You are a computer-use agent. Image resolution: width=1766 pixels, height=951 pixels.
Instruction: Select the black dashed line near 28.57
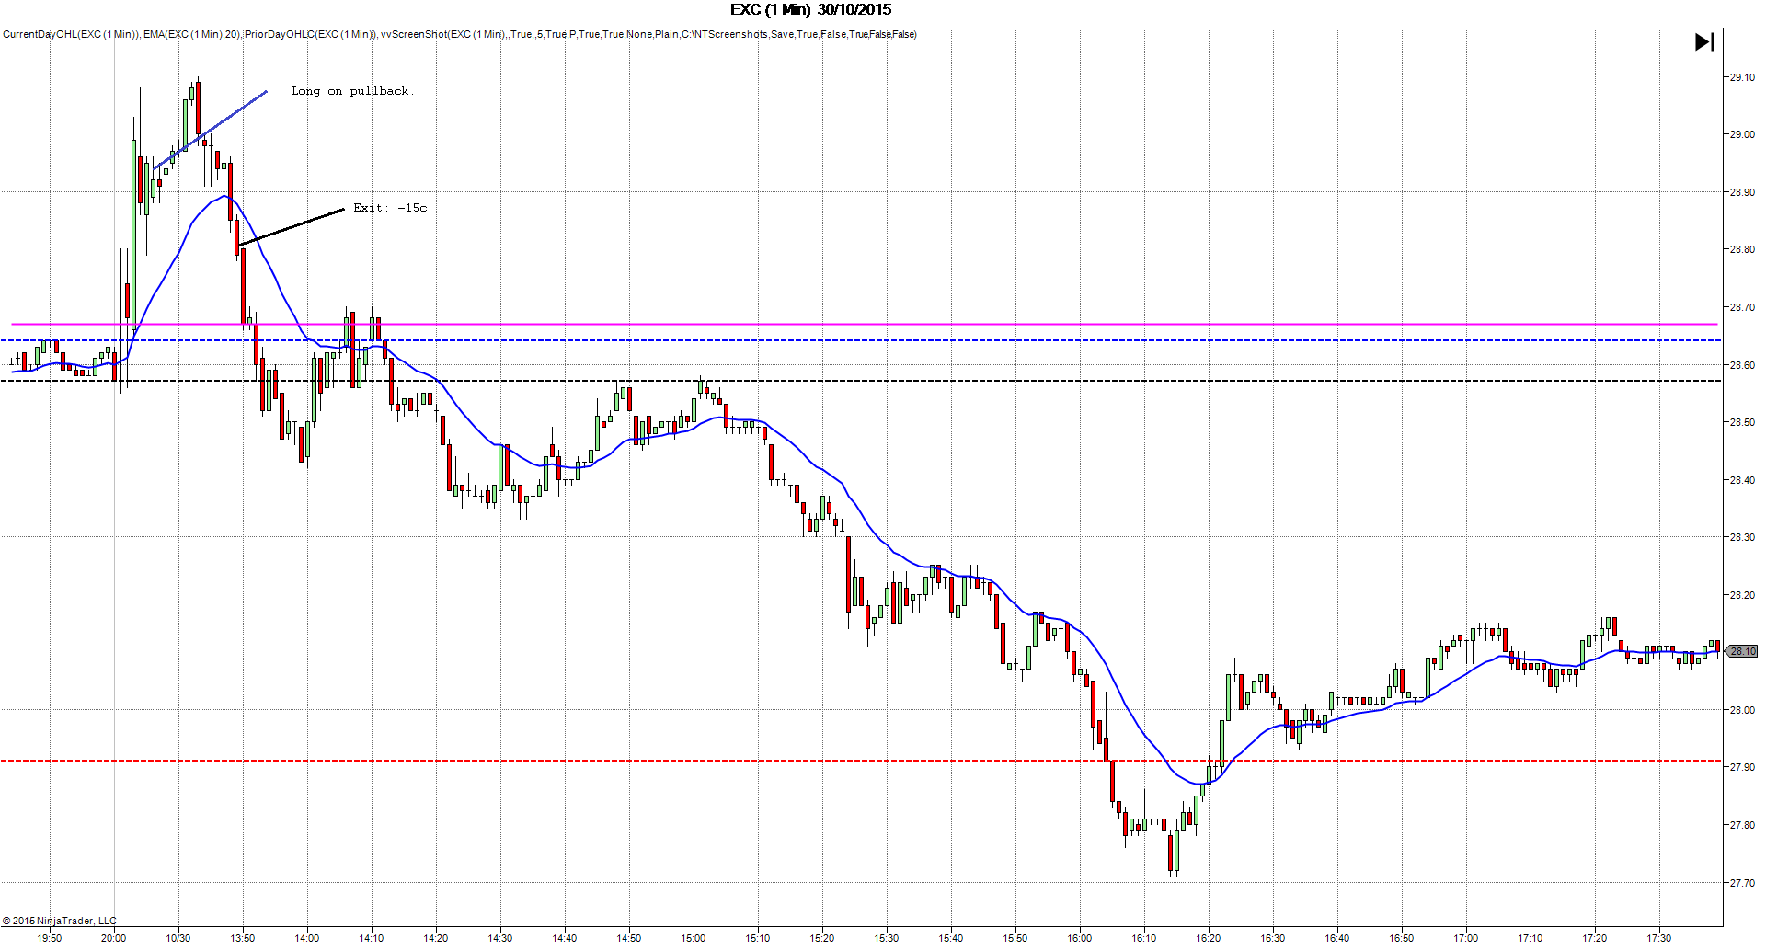[x=861, y=381]
